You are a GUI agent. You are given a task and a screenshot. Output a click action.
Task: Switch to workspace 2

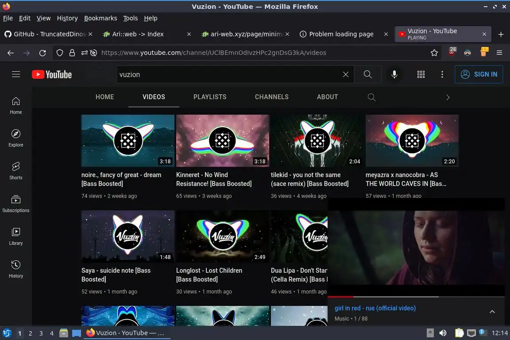tap(30, 333)
